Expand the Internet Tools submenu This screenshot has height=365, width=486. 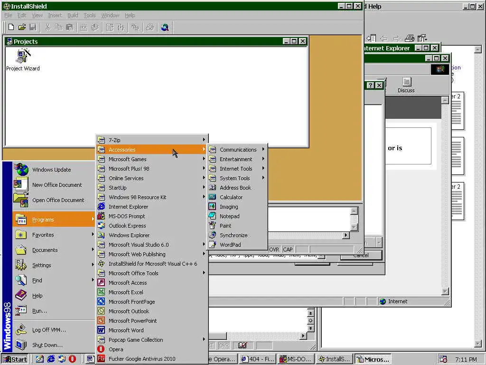tap(237, 169)
